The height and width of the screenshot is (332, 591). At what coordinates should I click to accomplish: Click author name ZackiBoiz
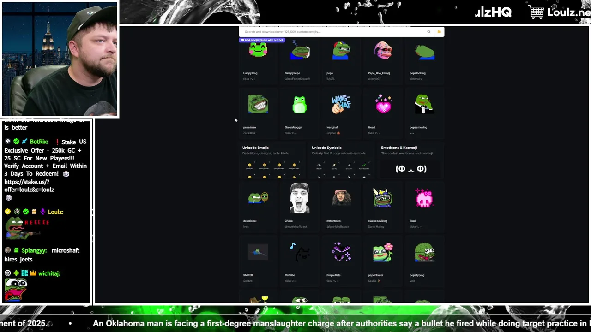(249, 133)
